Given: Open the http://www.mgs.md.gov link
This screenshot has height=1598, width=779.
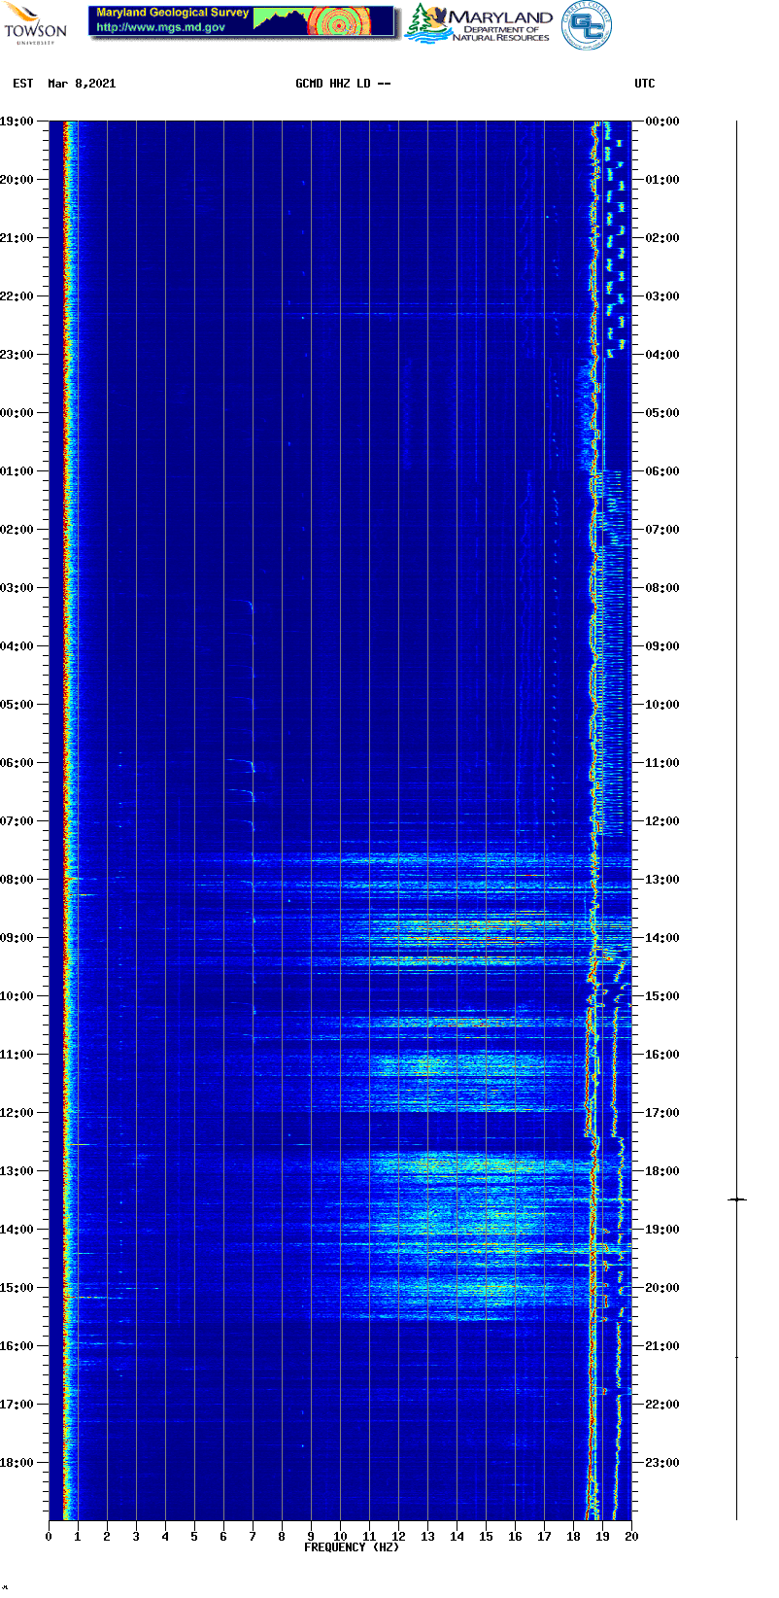Looking at the screenshot, I should click(x=161, y=27).
